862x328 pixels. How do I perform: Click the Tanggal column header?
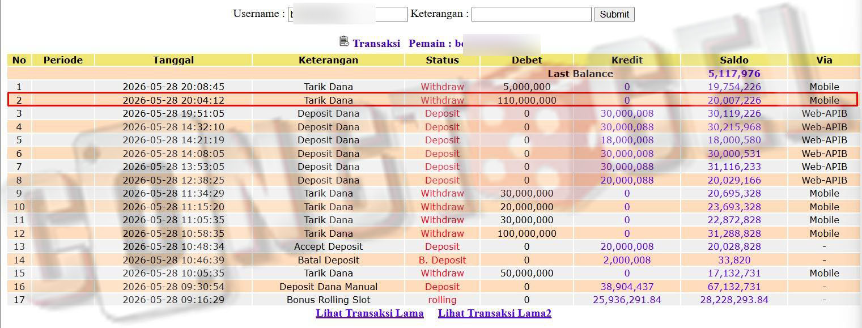tap(173, 60)
